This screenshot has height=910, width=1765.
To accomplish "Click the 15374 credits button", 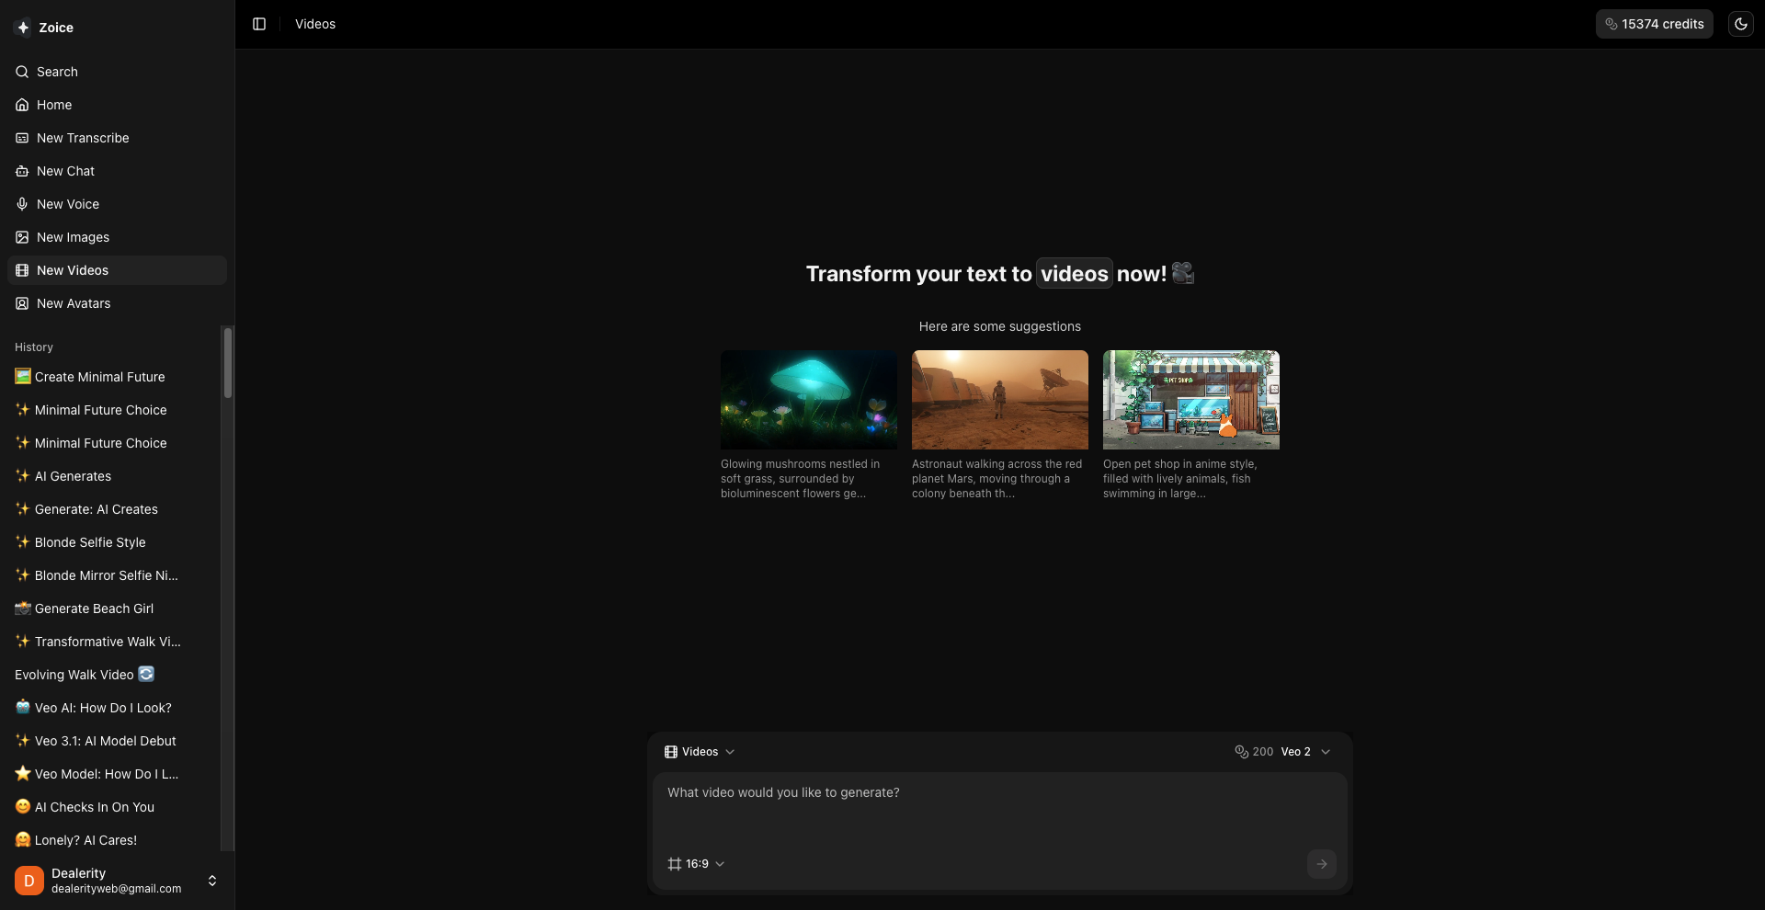I will [x=1654, y=24].
